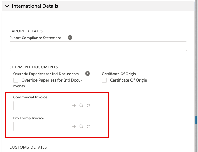Click the search icon in the Commercial Invoice field
Screen dimensions: 198x152
81,106
